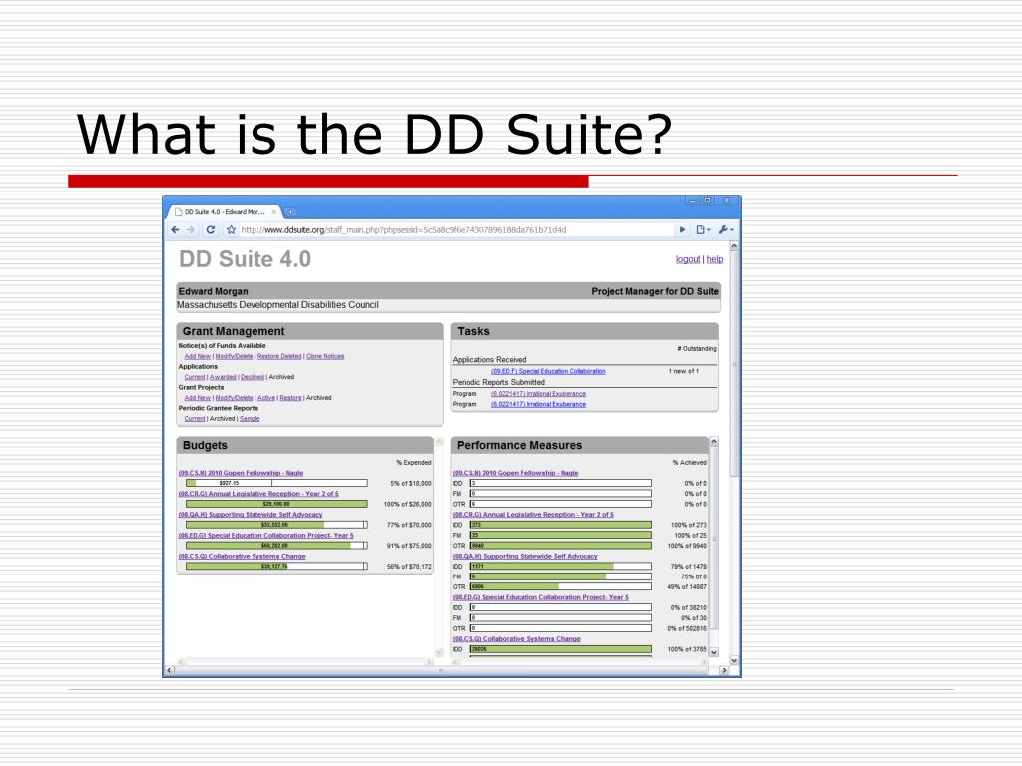The height and width of the screenshot is (766, 1022).
Task: Open Current under Periodic Grantee Reports
Action: tap(195, 419)
